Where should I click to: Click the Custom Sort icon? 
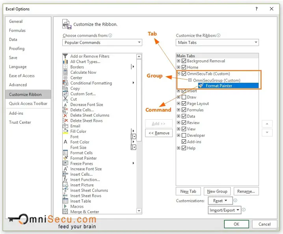(65, 94)
